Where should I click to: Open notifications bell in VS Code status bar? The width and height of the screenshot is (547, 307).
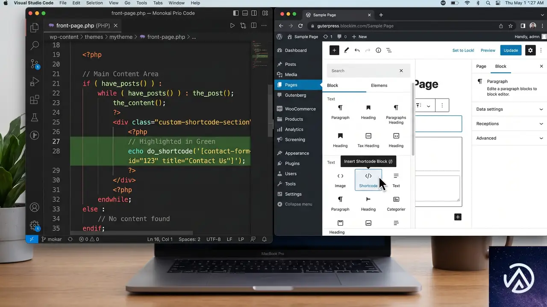pos(265,239)
